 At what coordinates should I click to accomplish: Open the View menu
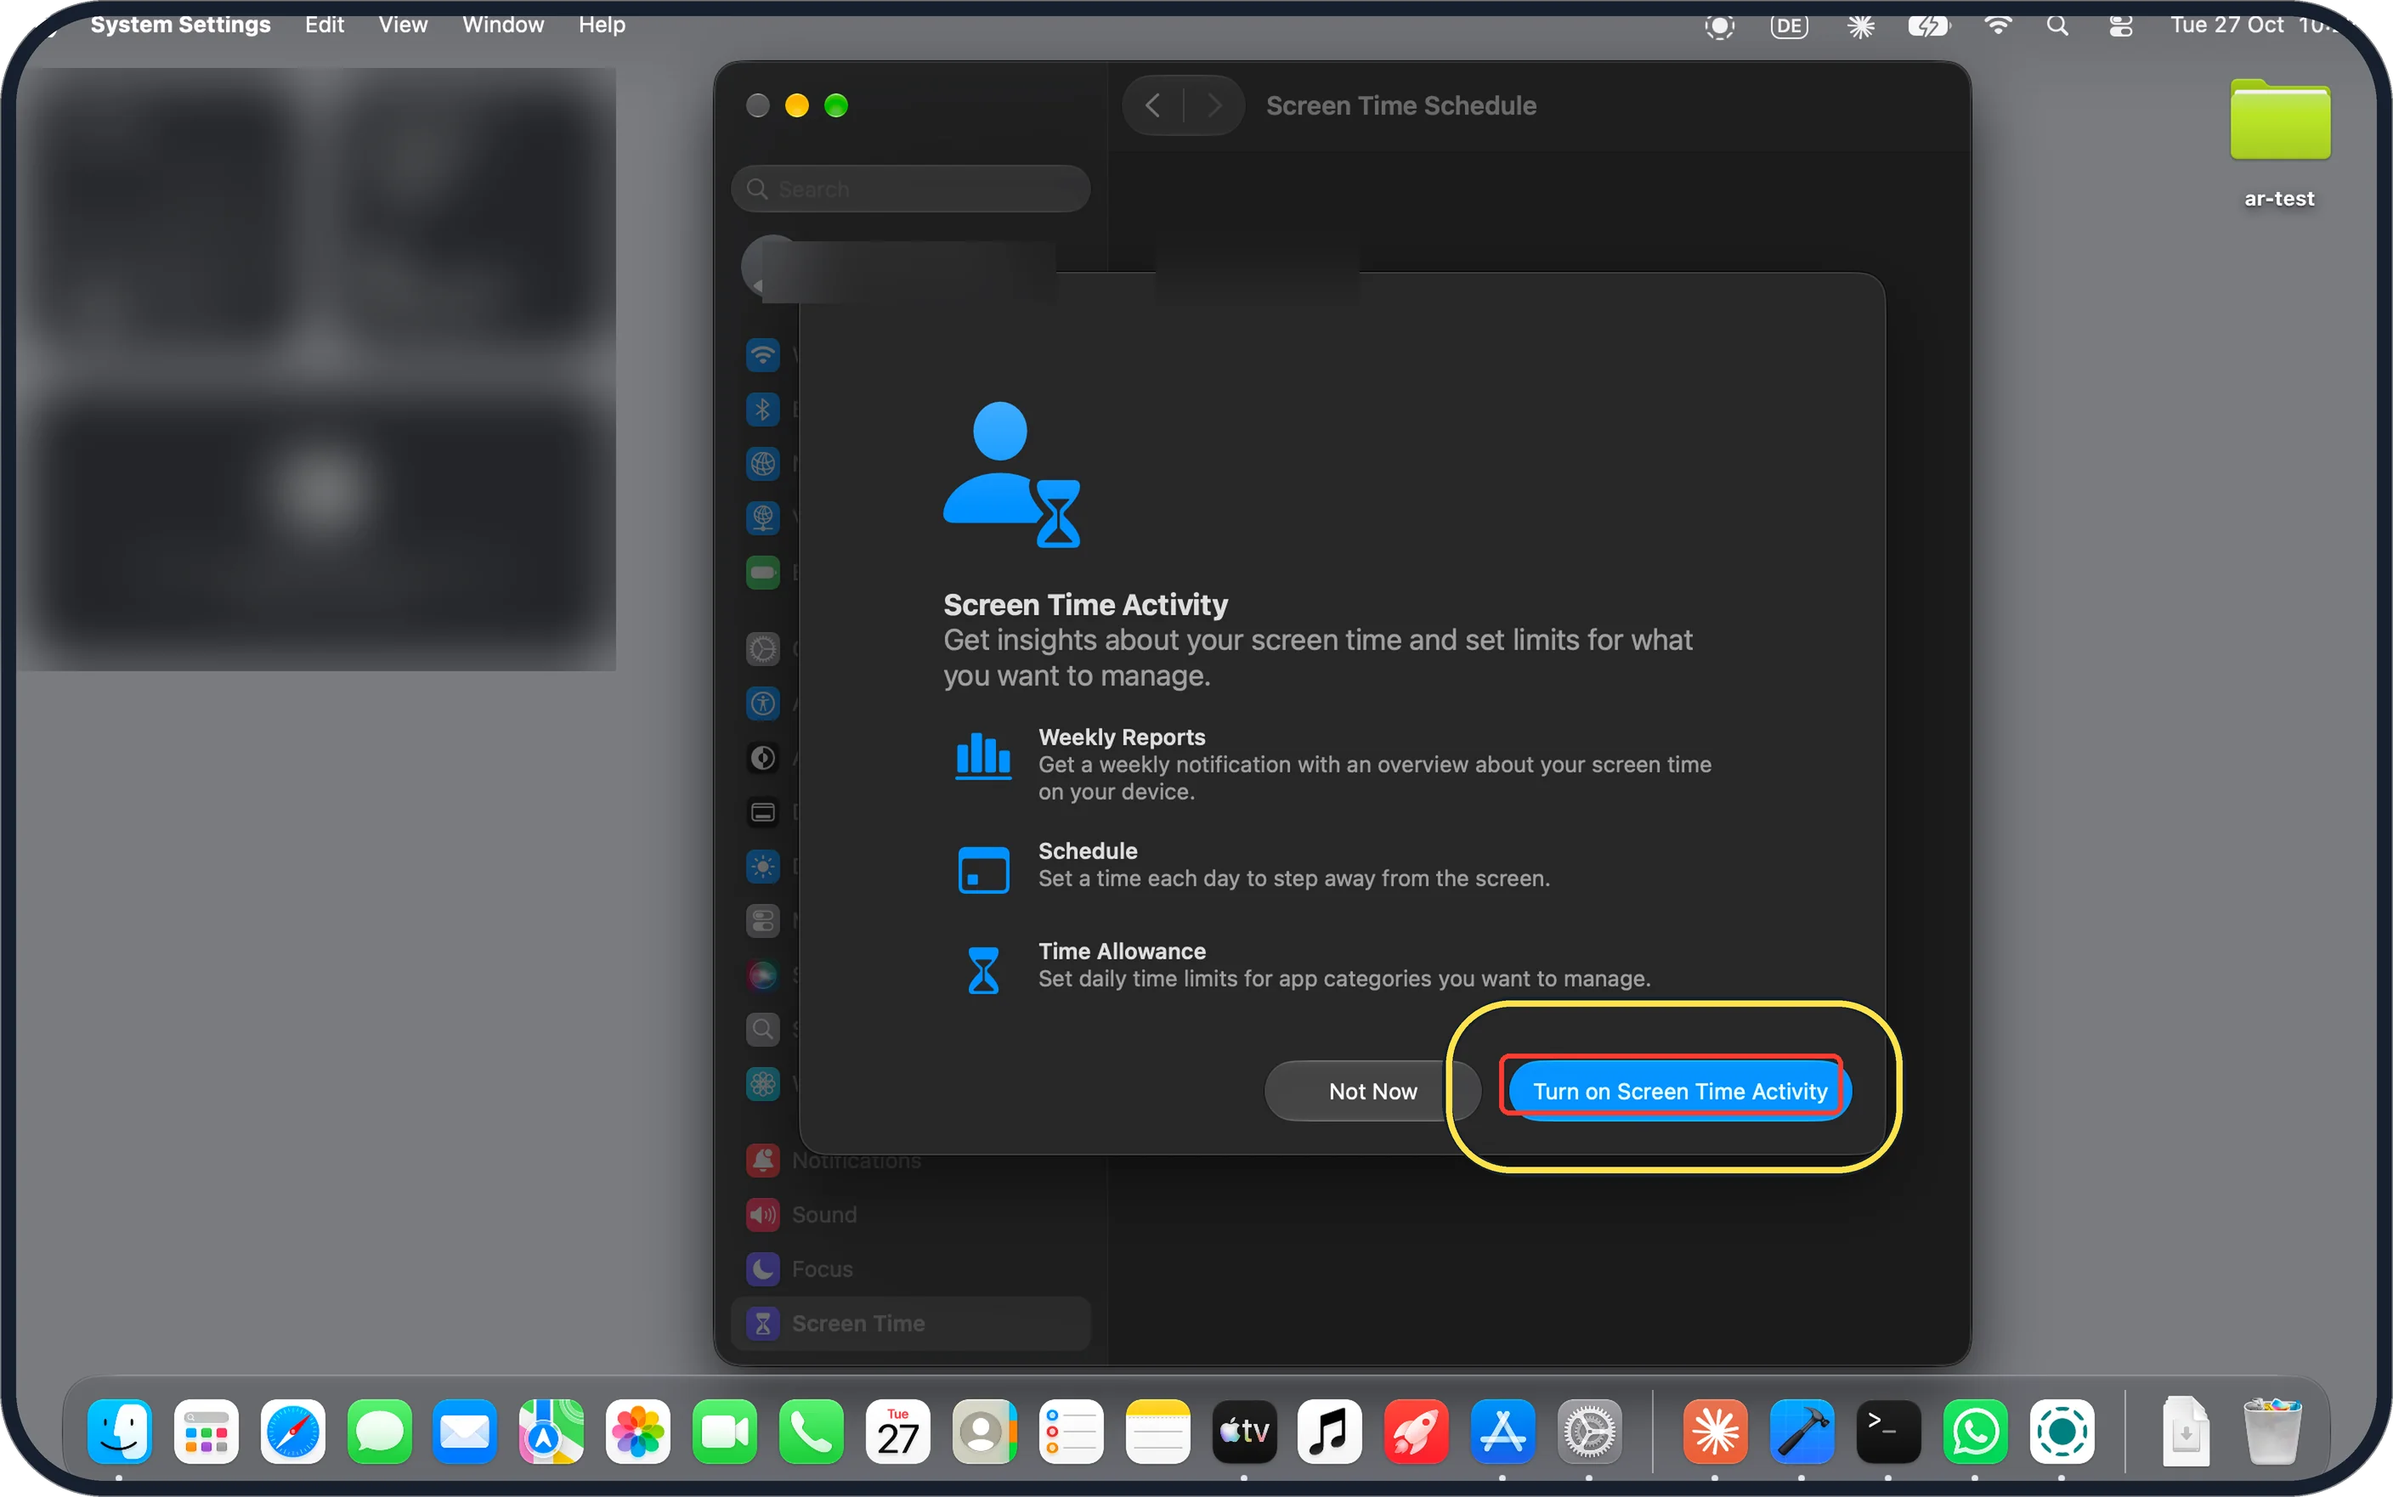tap(403, 25)
